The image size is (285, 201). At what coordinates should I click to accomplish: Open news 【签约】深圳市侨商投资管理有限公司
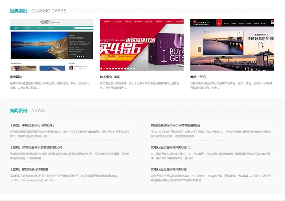pyautogui.click(x=36, y=147)
